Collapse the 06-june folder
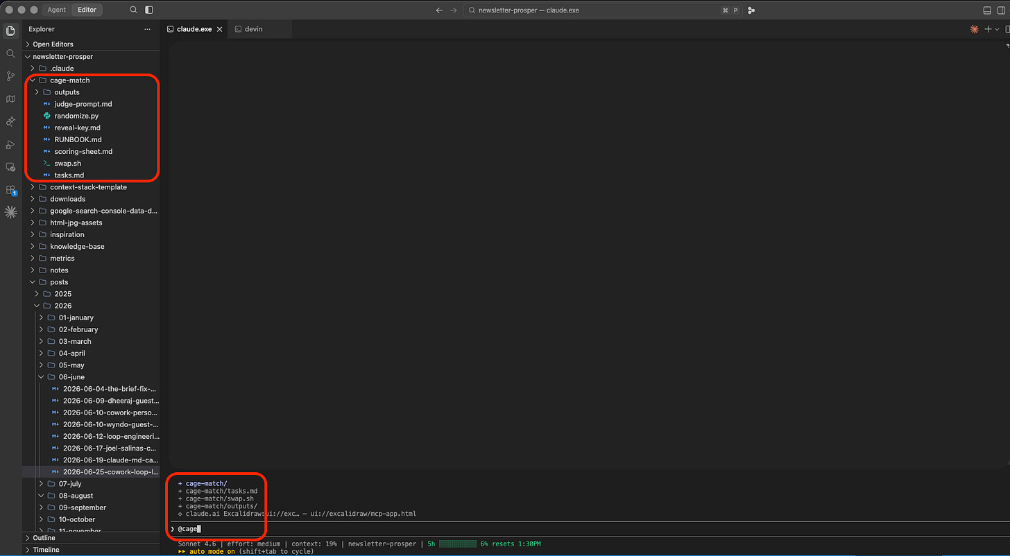1010x556 pixels. tap(91, 376)
